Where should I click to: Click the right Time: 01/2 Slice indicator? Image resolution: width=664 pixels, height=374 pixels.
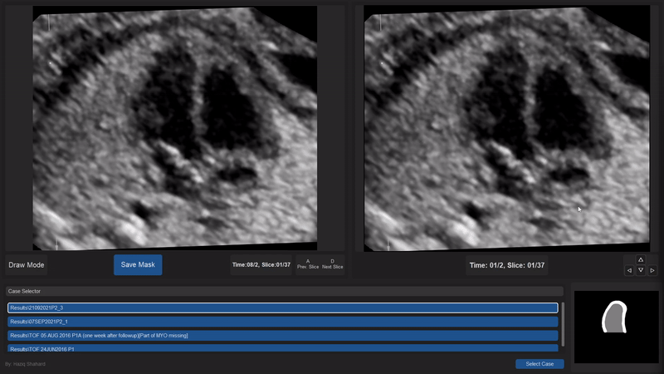(507, 265)
